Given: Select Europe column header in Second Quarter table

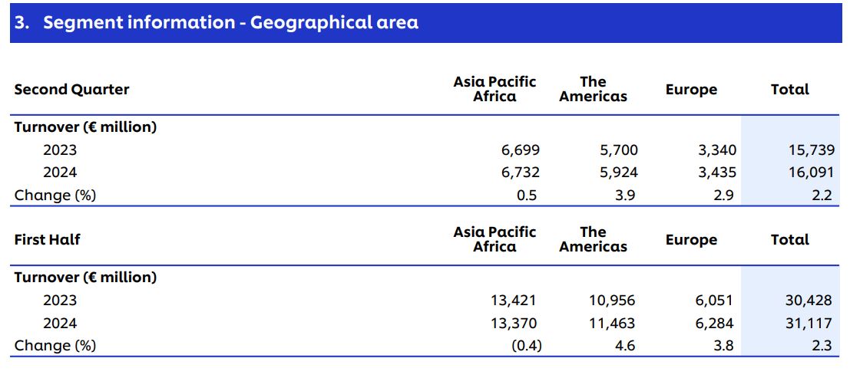Looking at the screenshot, I should tap(691, 90).
